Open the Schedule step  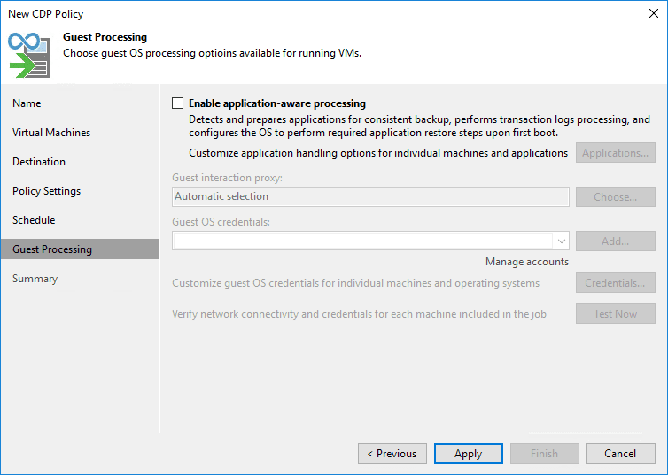point(34,220)
